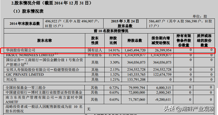Click the percentage "1.21%"

coord(115,79)
